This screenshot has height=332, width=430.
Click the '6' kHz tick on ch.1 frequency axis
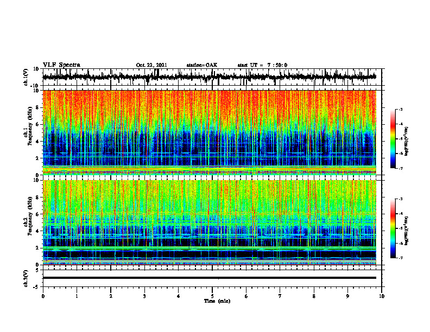[37, 125]
